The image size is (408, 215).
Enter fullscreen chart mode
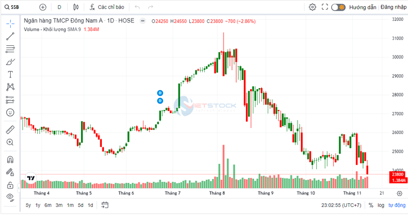point(325,7)
